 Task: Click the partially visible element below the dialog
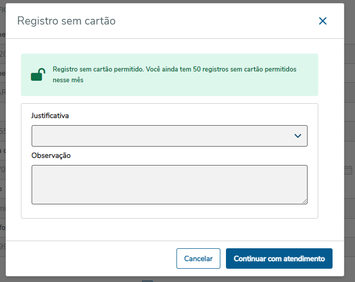coord(147,280)
